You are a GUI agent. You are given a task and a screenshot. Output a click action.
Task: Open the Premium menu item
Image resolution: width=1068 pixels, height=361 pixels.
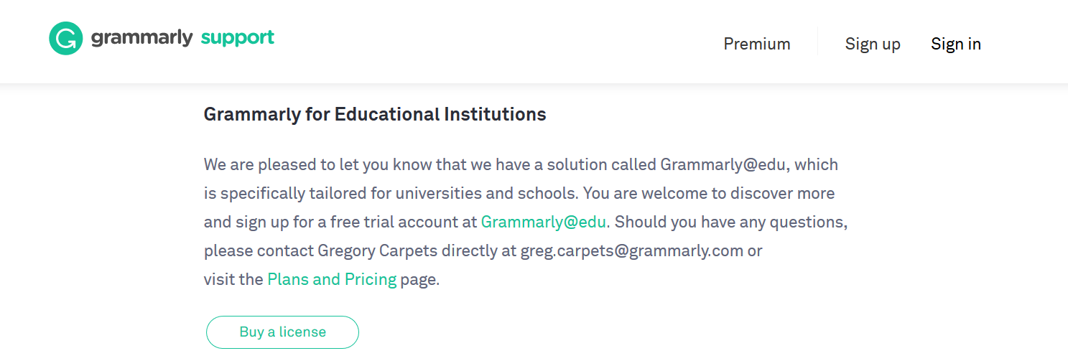click(x=756, y=44)
